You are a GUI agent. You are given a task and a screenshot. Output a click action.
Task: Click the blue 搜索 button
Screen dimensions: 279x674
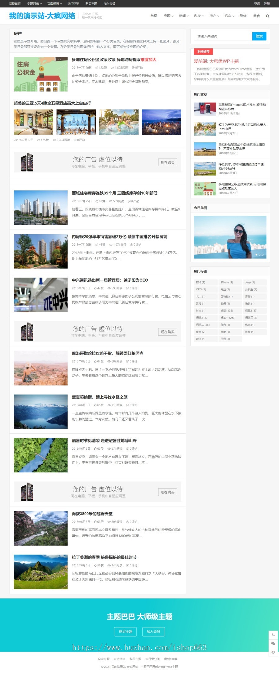(259, 36)
